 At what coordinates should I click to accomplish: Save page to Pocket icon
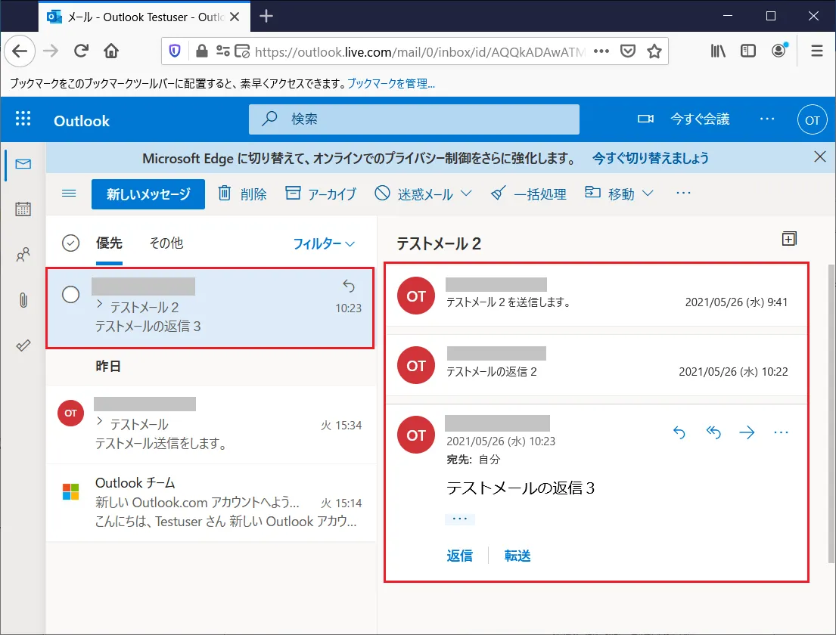[628, 51]
